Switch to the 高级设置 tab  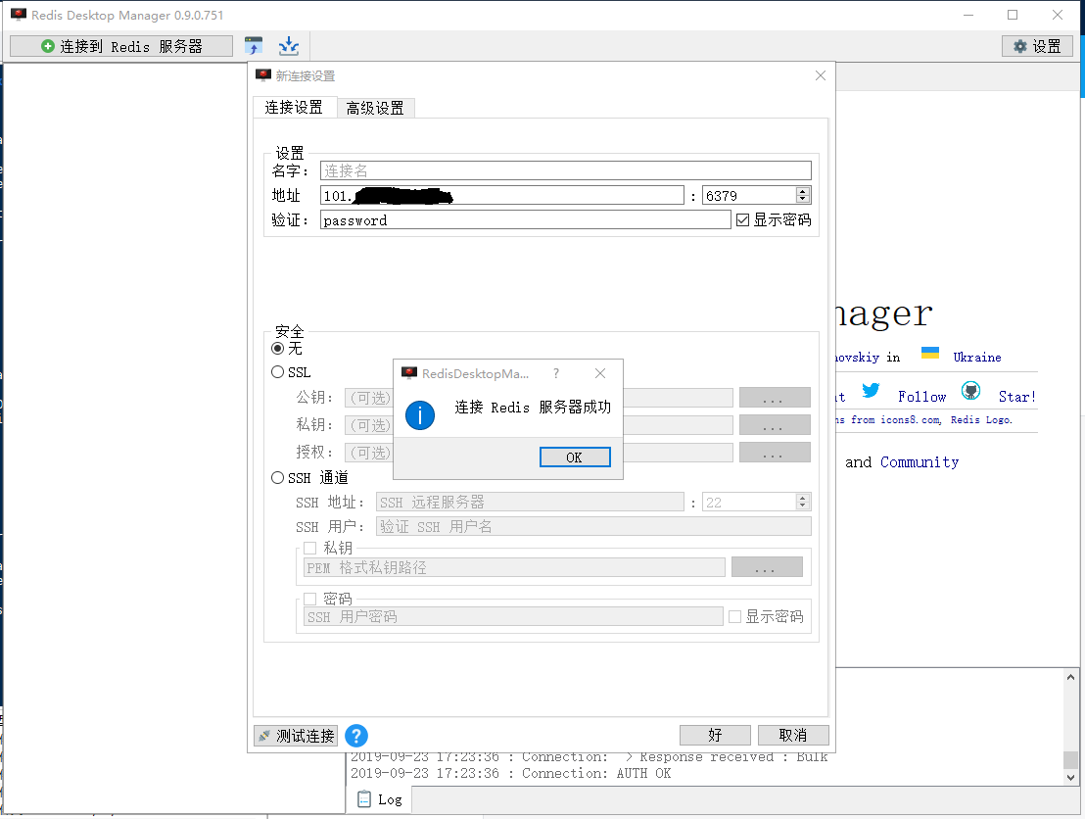pyautogui.click(x=375, y=108)
